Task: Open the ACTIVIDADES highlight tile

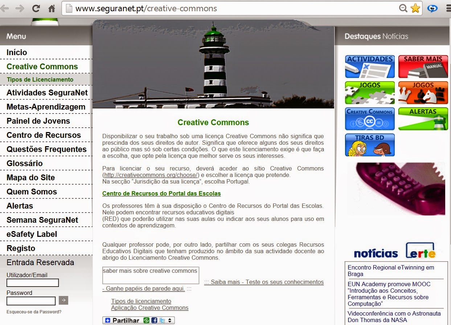Action: tap(370, 66)
